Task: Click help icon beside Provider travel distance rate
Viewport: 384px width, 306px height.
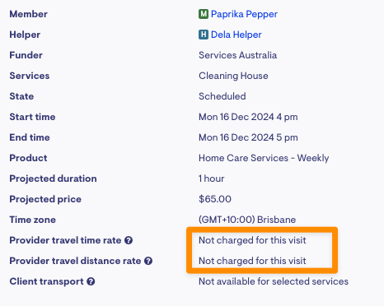Action: point(148,261)
